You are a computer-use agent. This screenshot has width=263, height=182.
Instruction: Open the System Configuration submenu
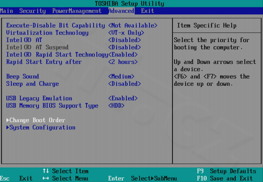pos(40,127)
